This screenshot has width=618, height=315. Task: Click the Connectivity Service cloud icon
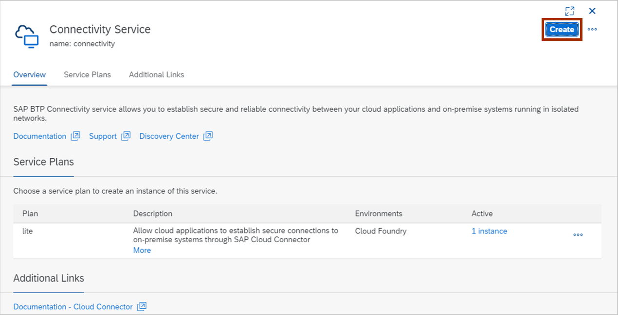pos(27,35)
